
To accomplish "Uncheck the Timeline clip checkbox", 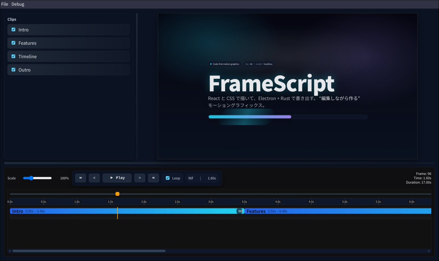I will pyautogui.click(x=14, y=56).
